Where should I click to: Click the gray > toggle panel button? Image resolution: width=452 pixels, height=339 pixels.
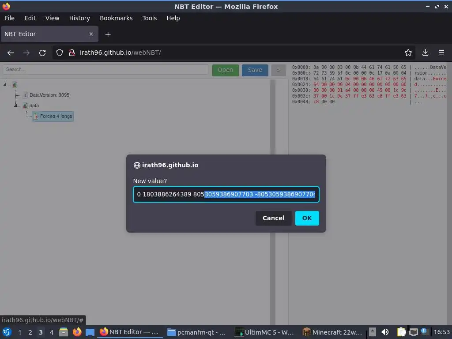[279, 70]
